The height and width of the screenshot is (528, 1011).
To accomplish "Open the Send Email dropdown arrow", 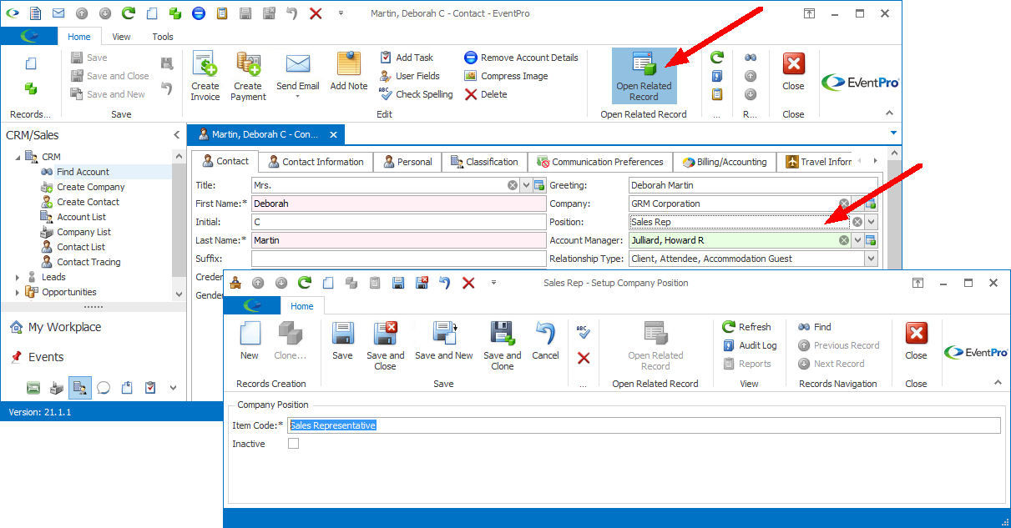I will (298, 97).
